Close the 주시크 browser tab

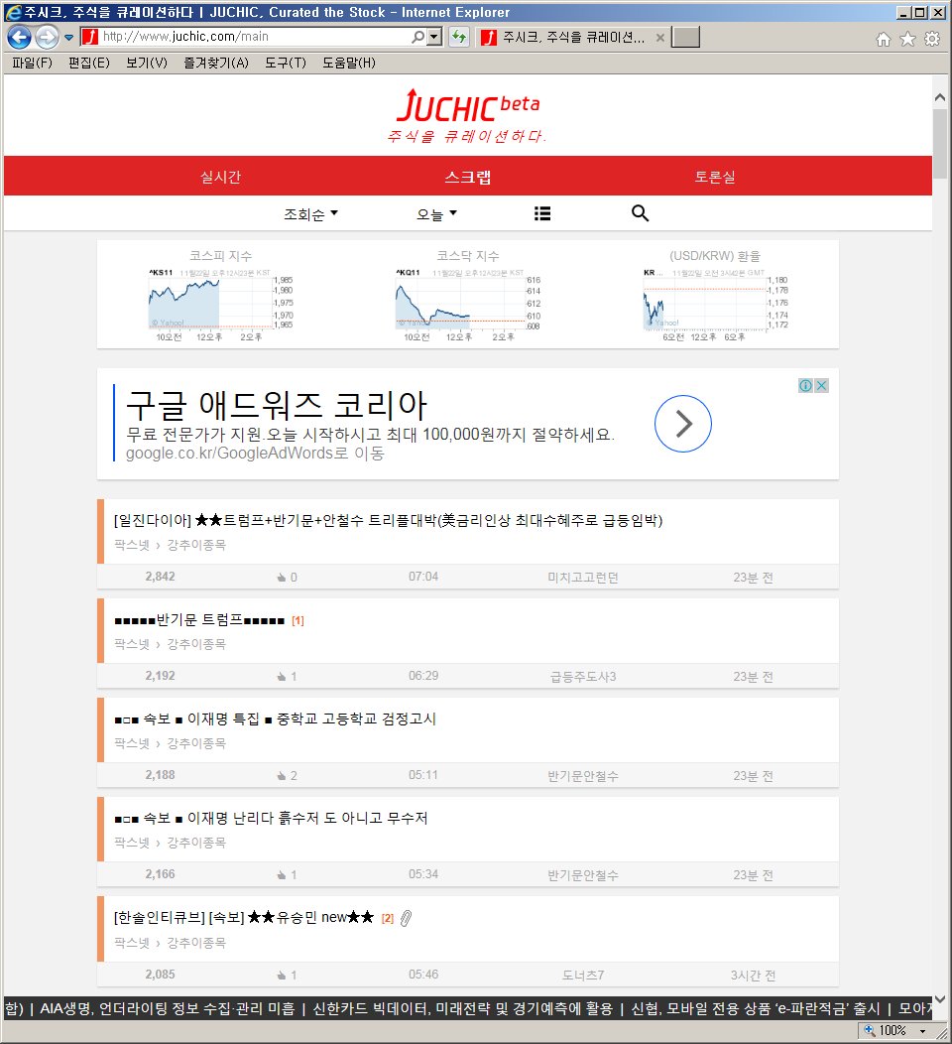(659, 38)
